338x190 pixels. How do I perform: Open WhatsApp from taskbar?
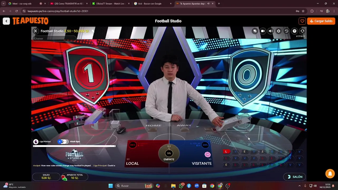click(x=181, y=186)
